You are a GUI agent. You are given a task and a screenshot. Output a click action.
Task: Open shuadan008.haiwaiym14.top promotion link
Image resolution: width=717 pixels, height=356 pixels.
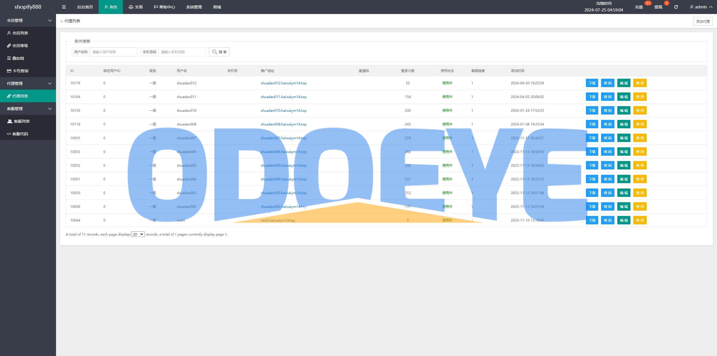click(283, 124)
